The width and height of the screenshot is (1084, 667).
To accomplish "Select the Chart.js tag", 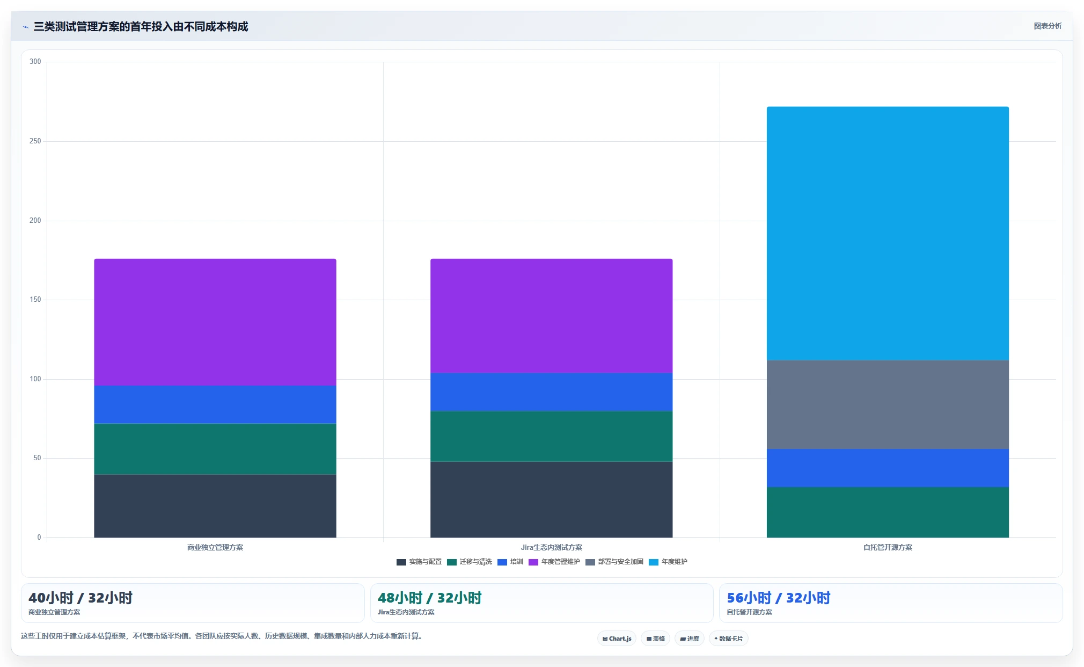I will (x=617, y=639).
